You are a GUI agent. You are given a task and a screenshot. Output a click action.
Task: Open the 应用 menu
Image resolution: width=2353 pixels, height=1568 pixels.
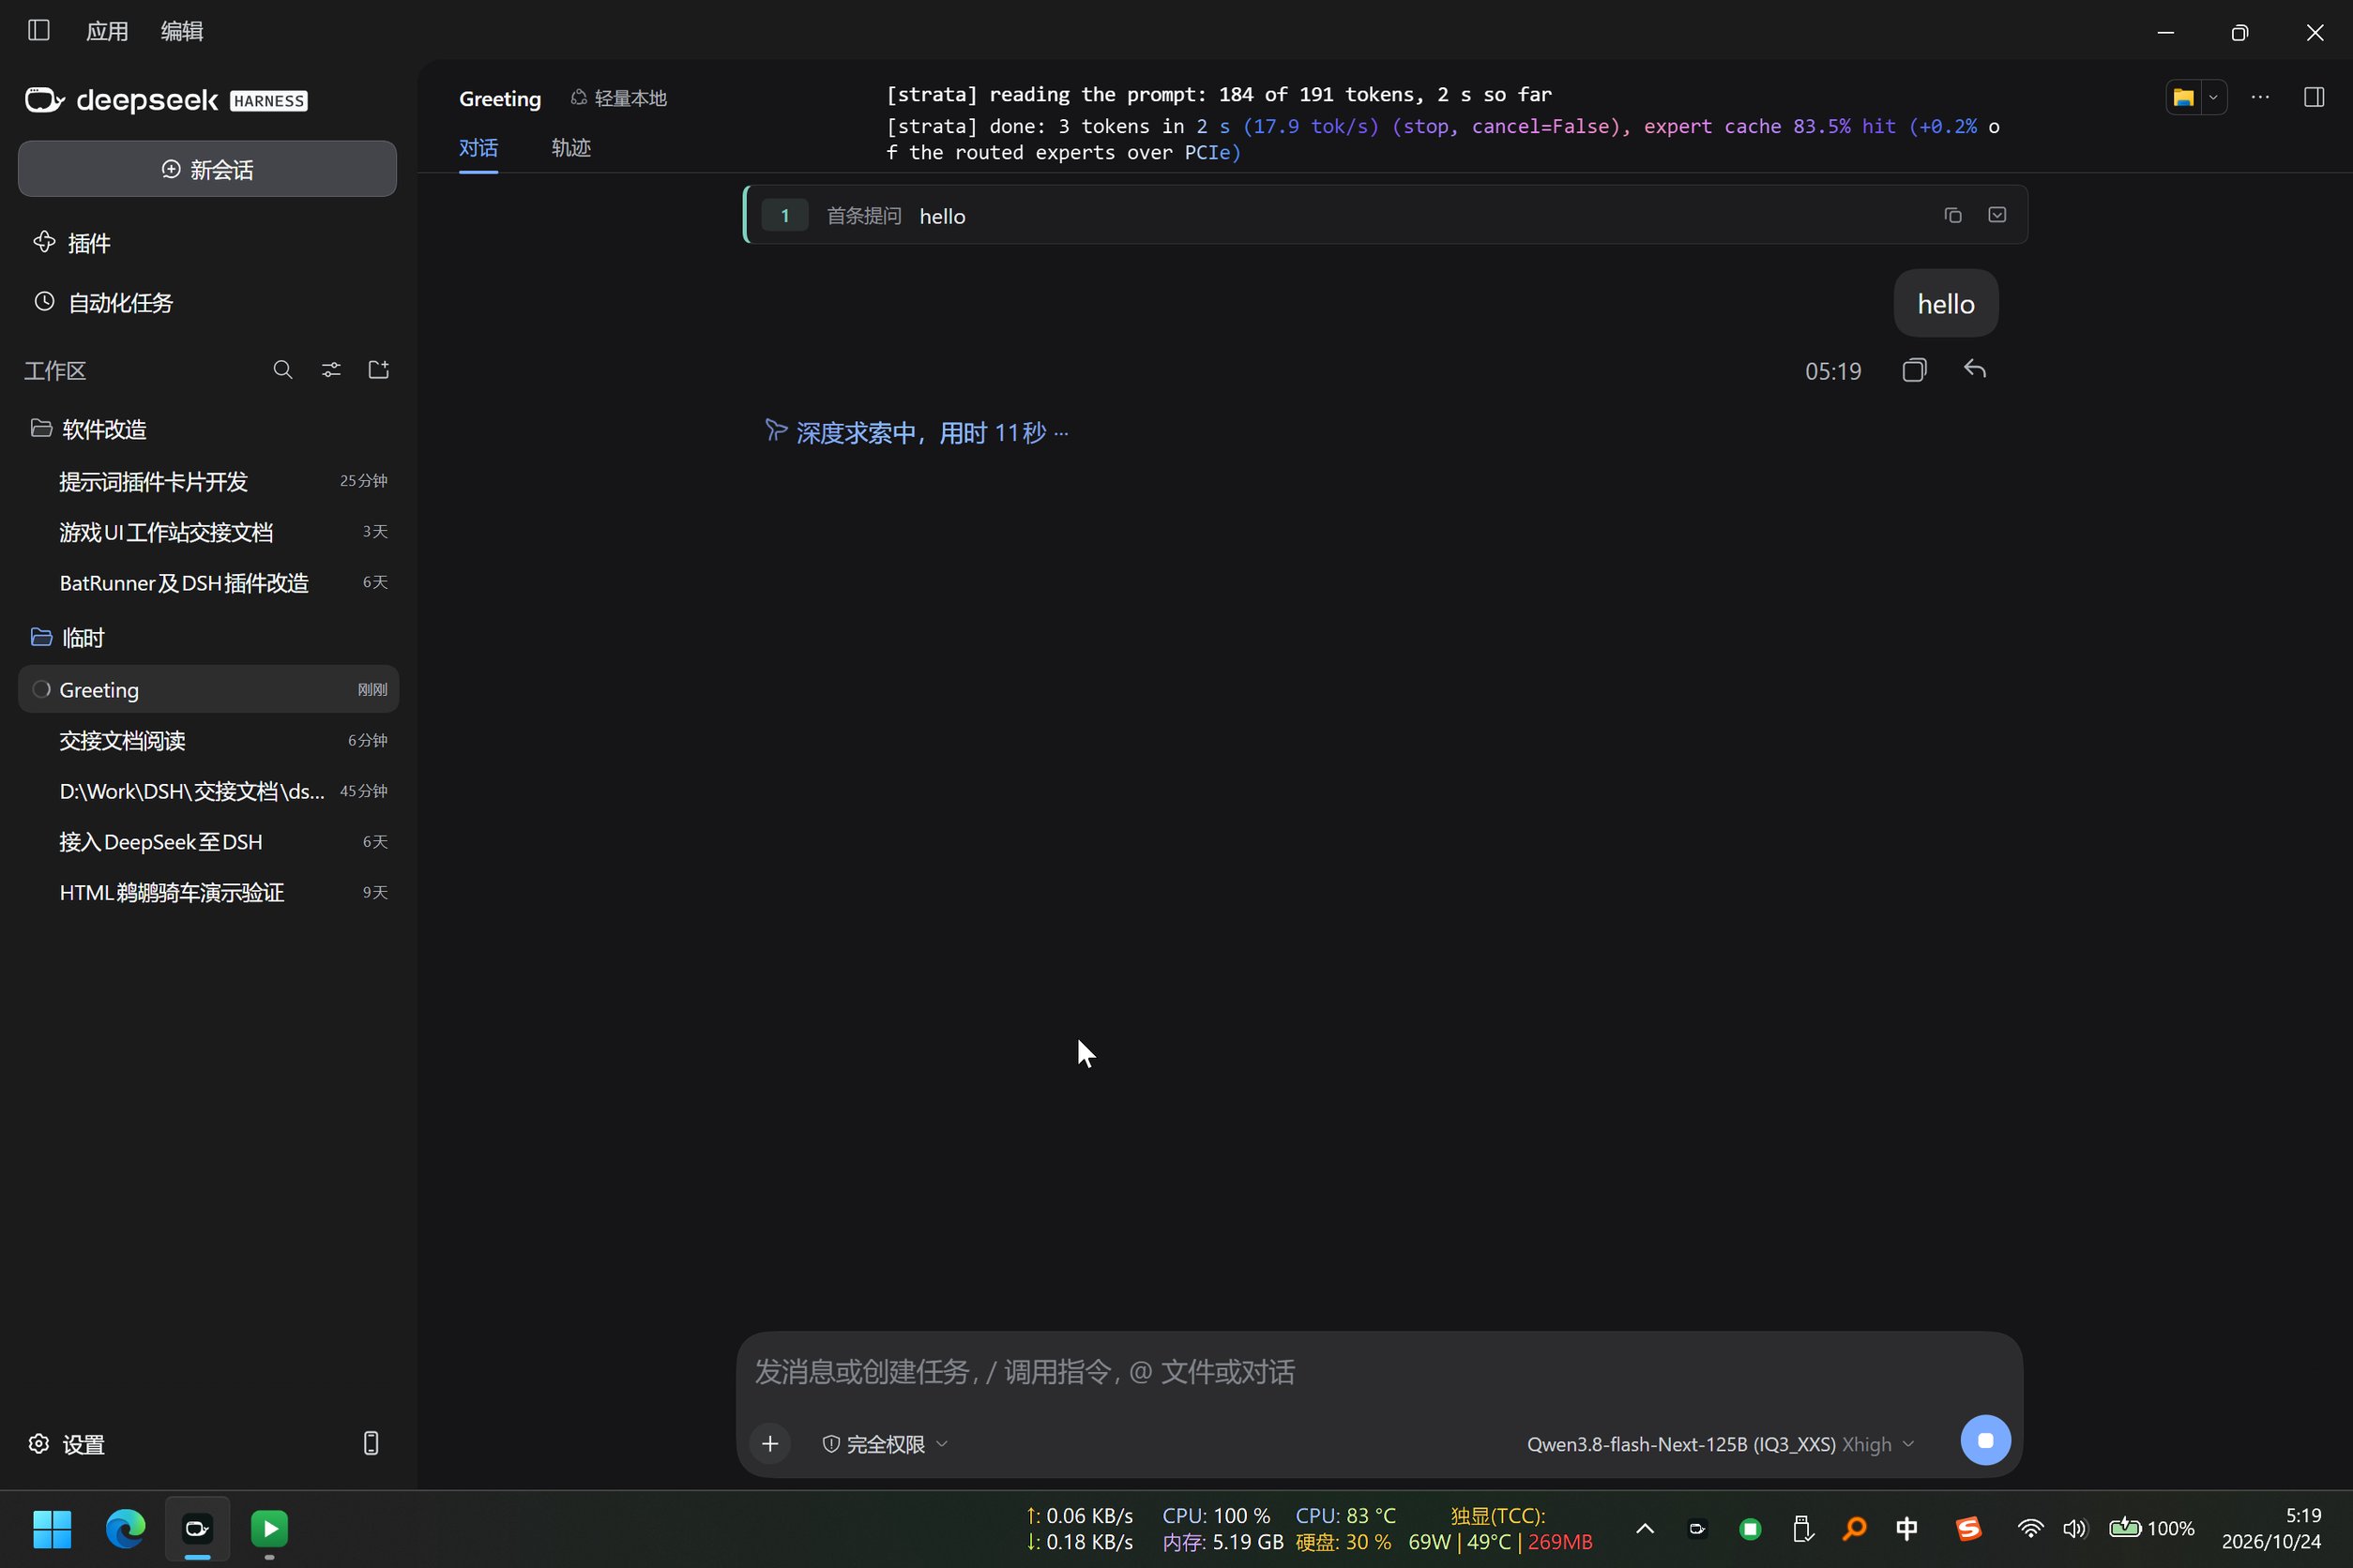coord(107,31)
